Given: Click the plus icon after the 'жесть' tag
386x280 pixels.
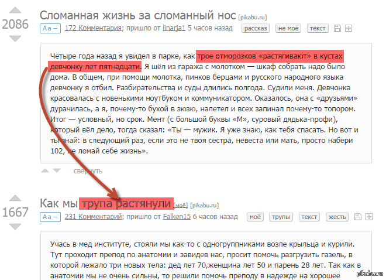Looking at the screenshot, I should pyautogui.click(x=367, y=217).
